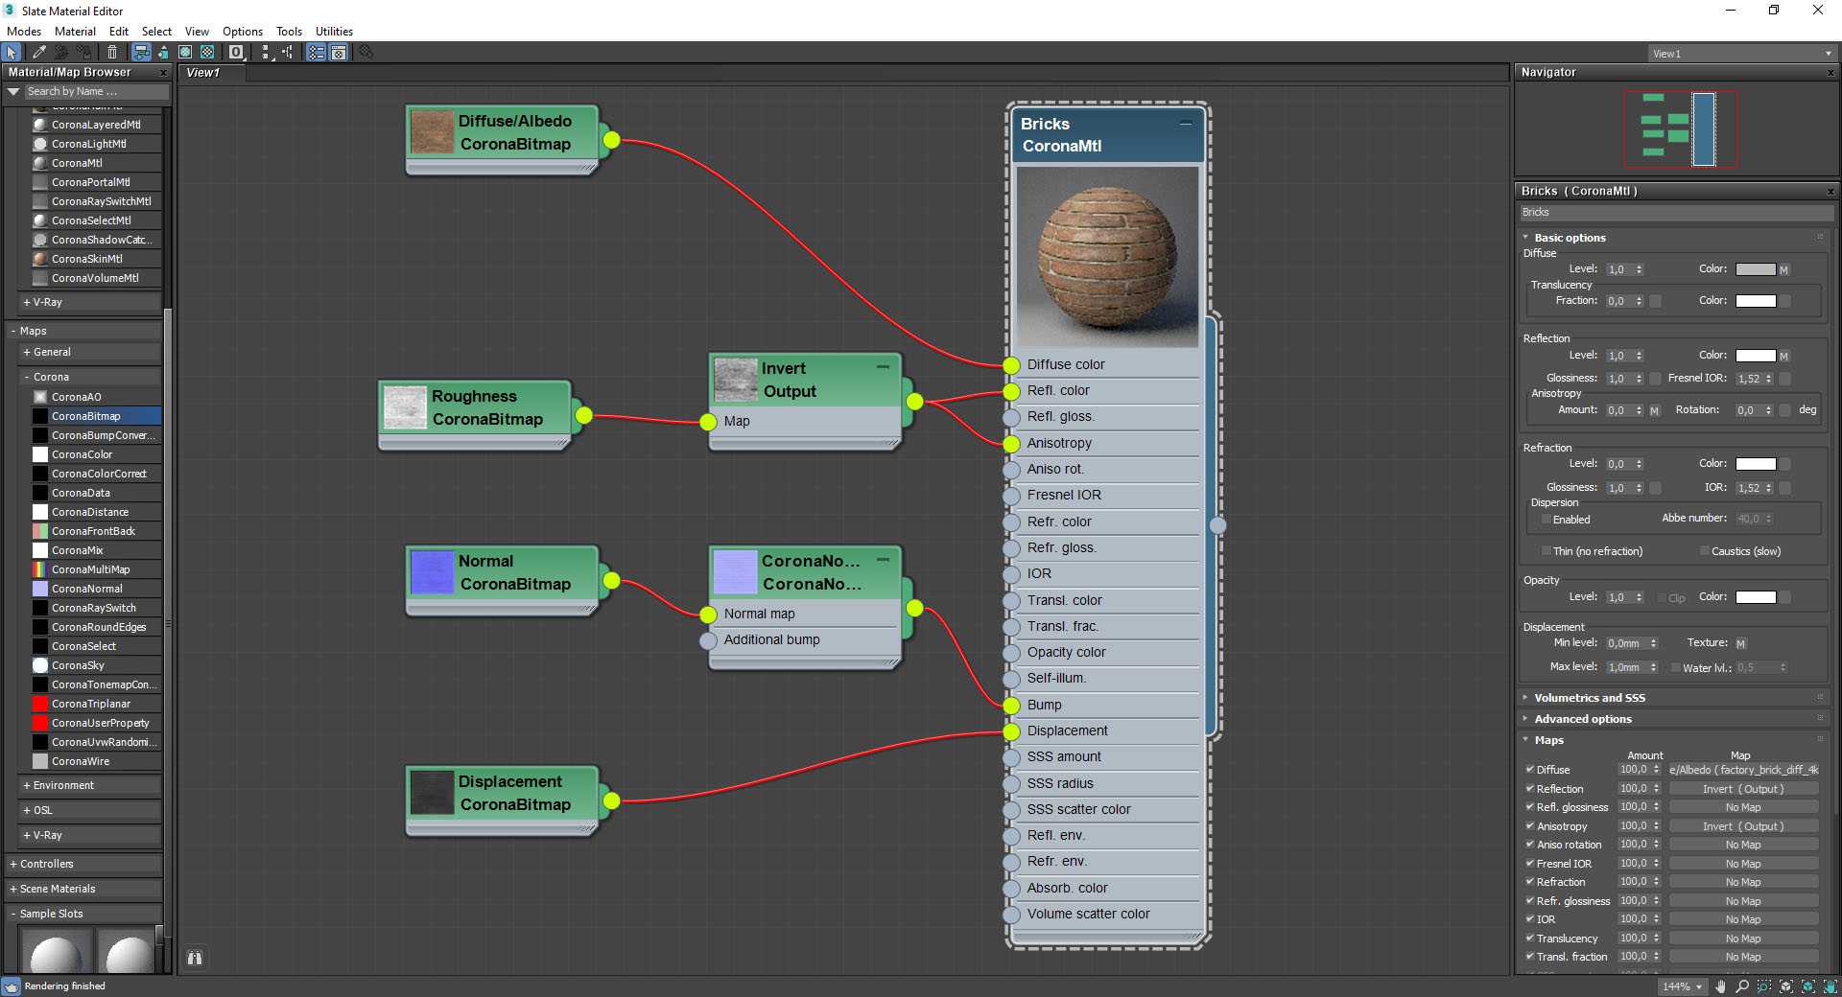This screenshot has width=1842, height=997.
Task: Open the Material menu
Action: tap(75, 32)
